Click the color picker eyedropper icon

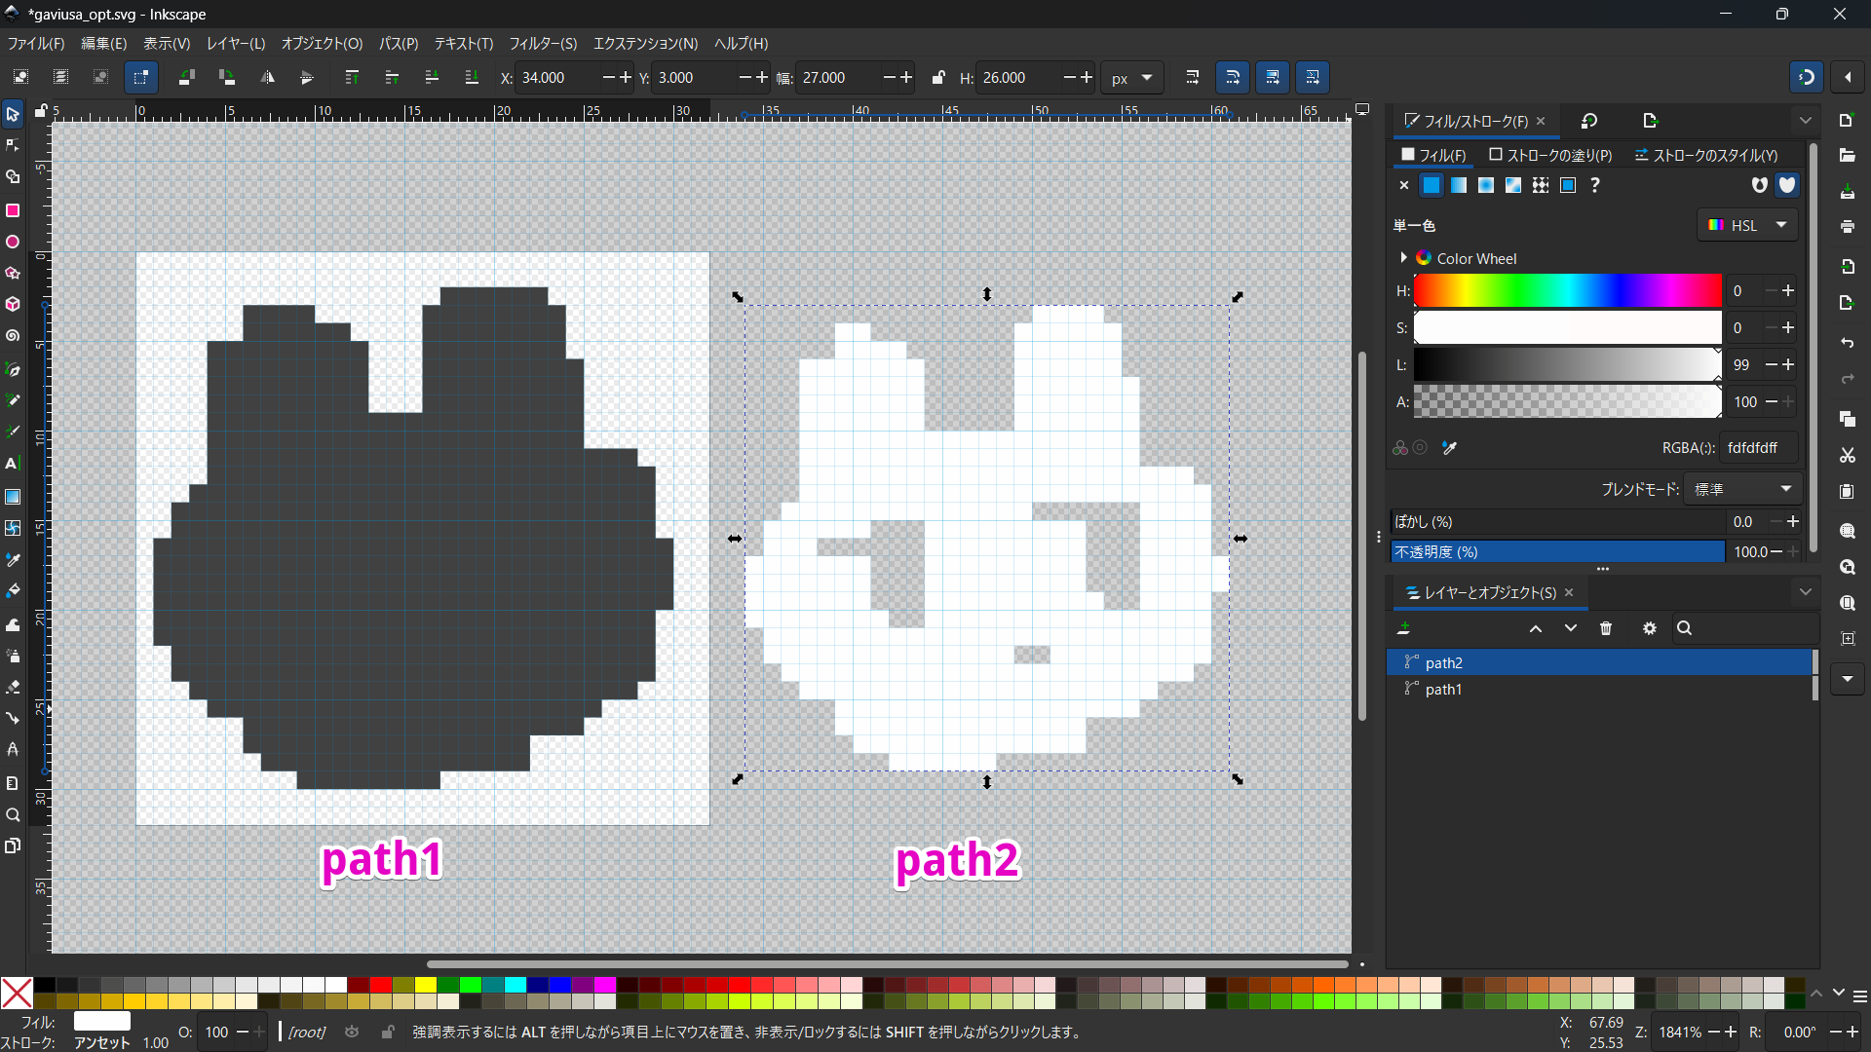point(1449,448)
